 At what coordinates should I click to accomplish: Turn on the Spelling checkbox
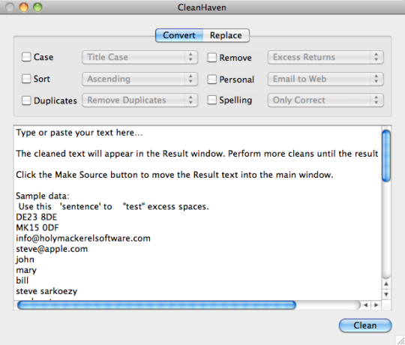(x=211, y=100)
